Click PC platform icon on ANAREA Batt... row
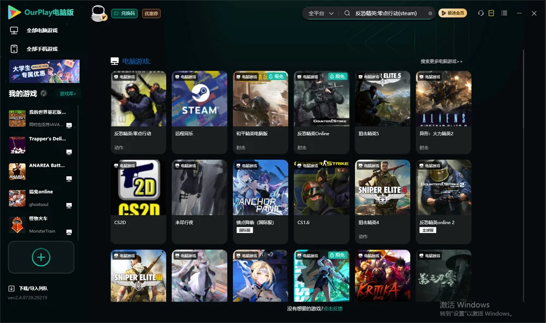Screen dimensions: 546x323 69,179
